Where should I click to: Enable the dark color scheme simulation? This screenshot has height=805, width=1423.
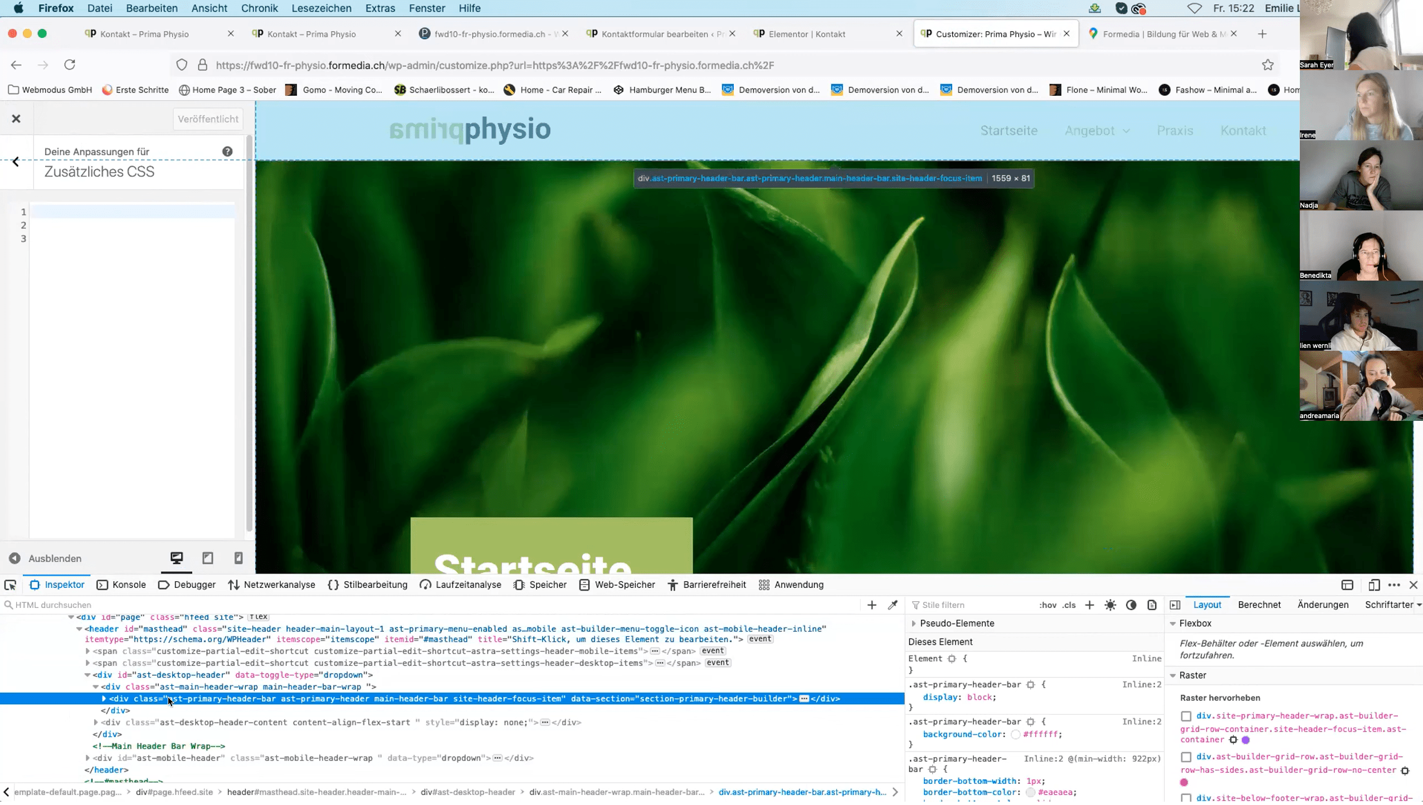tap(1132, 605)
